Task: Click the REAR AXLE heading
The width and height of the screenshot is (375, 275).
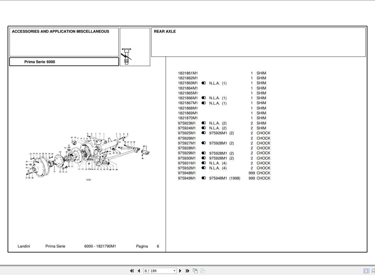Action: [x=165, y=31]
